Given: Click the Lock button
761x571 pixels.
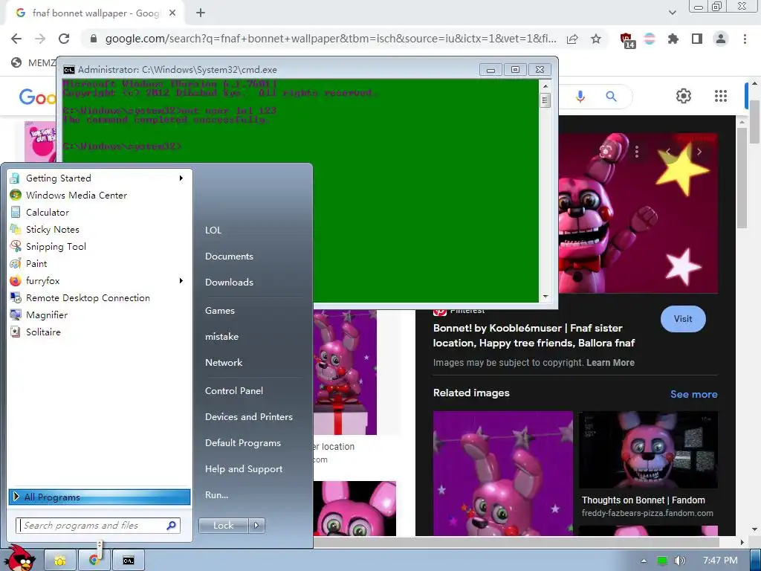Looking at the screenshot, I should coord(223,526).
